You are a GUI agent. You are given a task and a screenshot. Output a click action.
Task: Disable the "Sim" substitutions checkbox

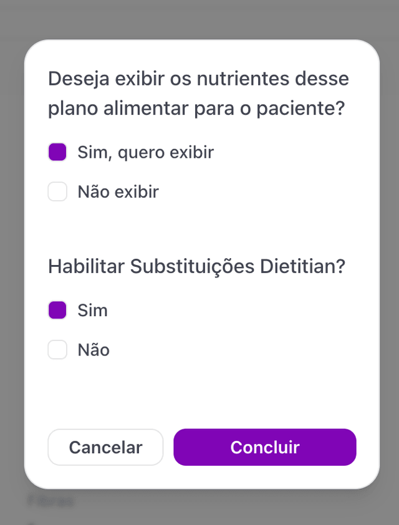pyautogui.click(x=57, y=310)
